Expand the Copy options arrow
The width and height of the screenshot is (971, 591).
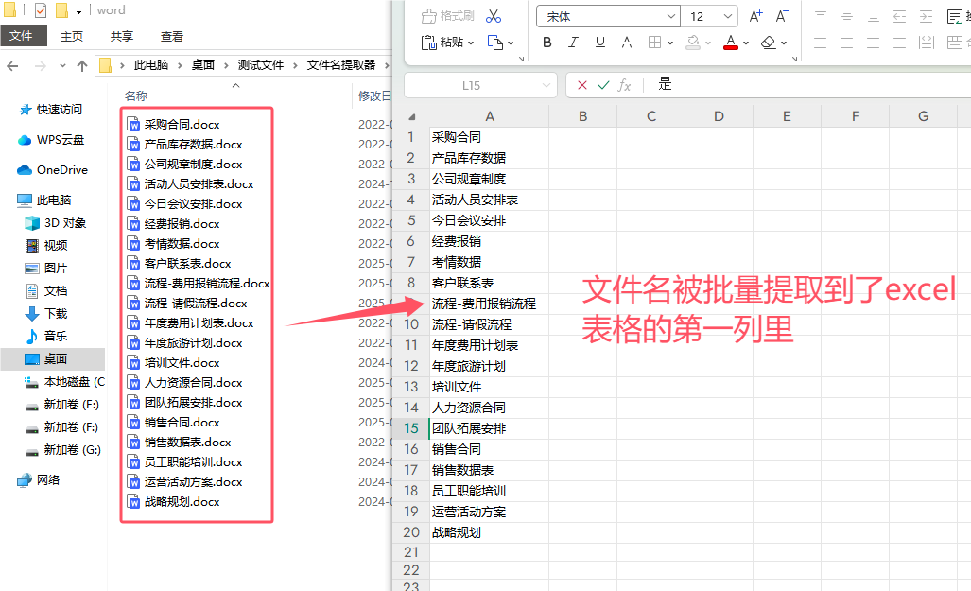511,43
